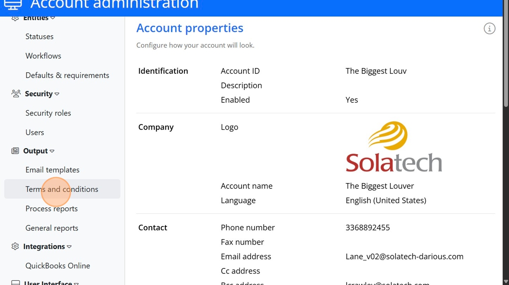Click the Output newspaper icon
The width and height of the screenshot is (509, 285).
tap(15, 151)
